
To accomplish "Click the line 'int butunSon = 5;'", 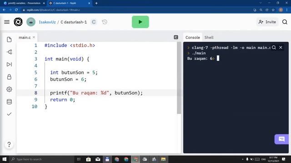I will pos(74,72).
